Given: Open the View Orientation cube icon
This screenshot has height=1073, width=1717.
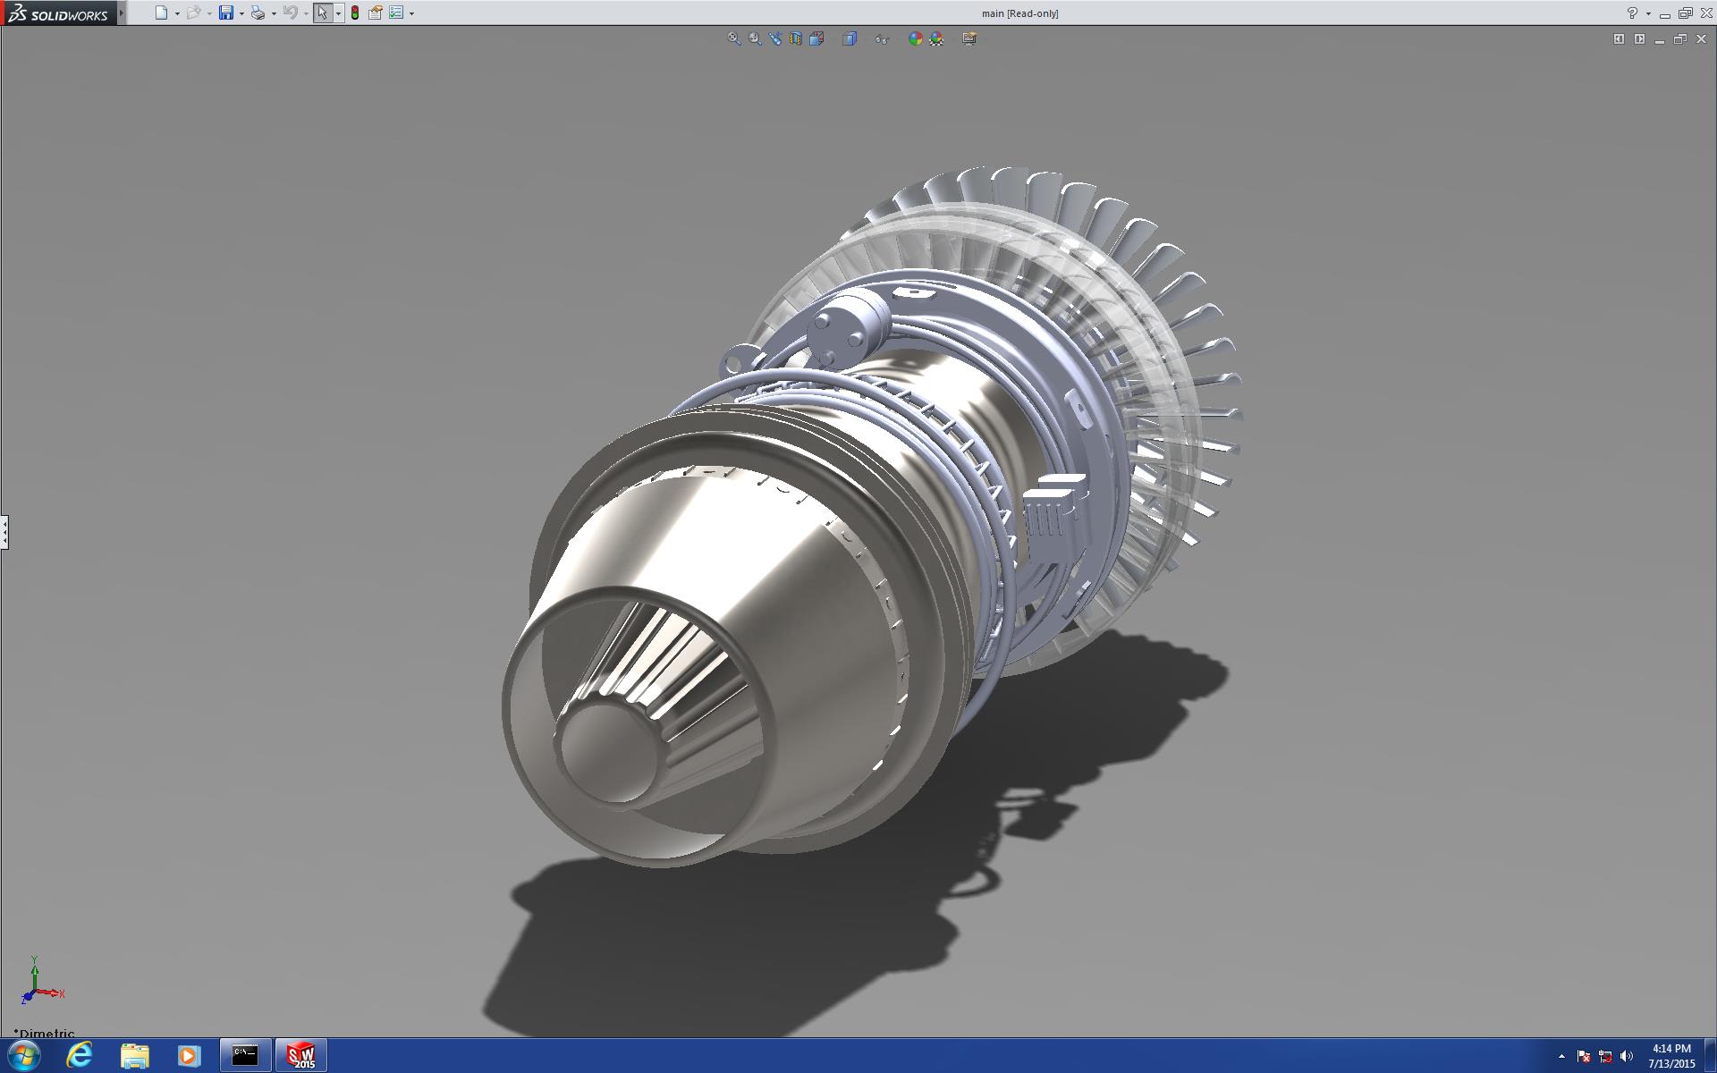Looking at the screenshot, I should pos(816,38).
